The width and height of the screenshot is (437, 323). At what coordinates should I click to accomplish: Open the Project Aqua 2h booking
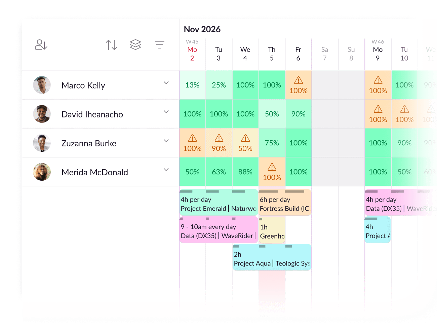272,259
